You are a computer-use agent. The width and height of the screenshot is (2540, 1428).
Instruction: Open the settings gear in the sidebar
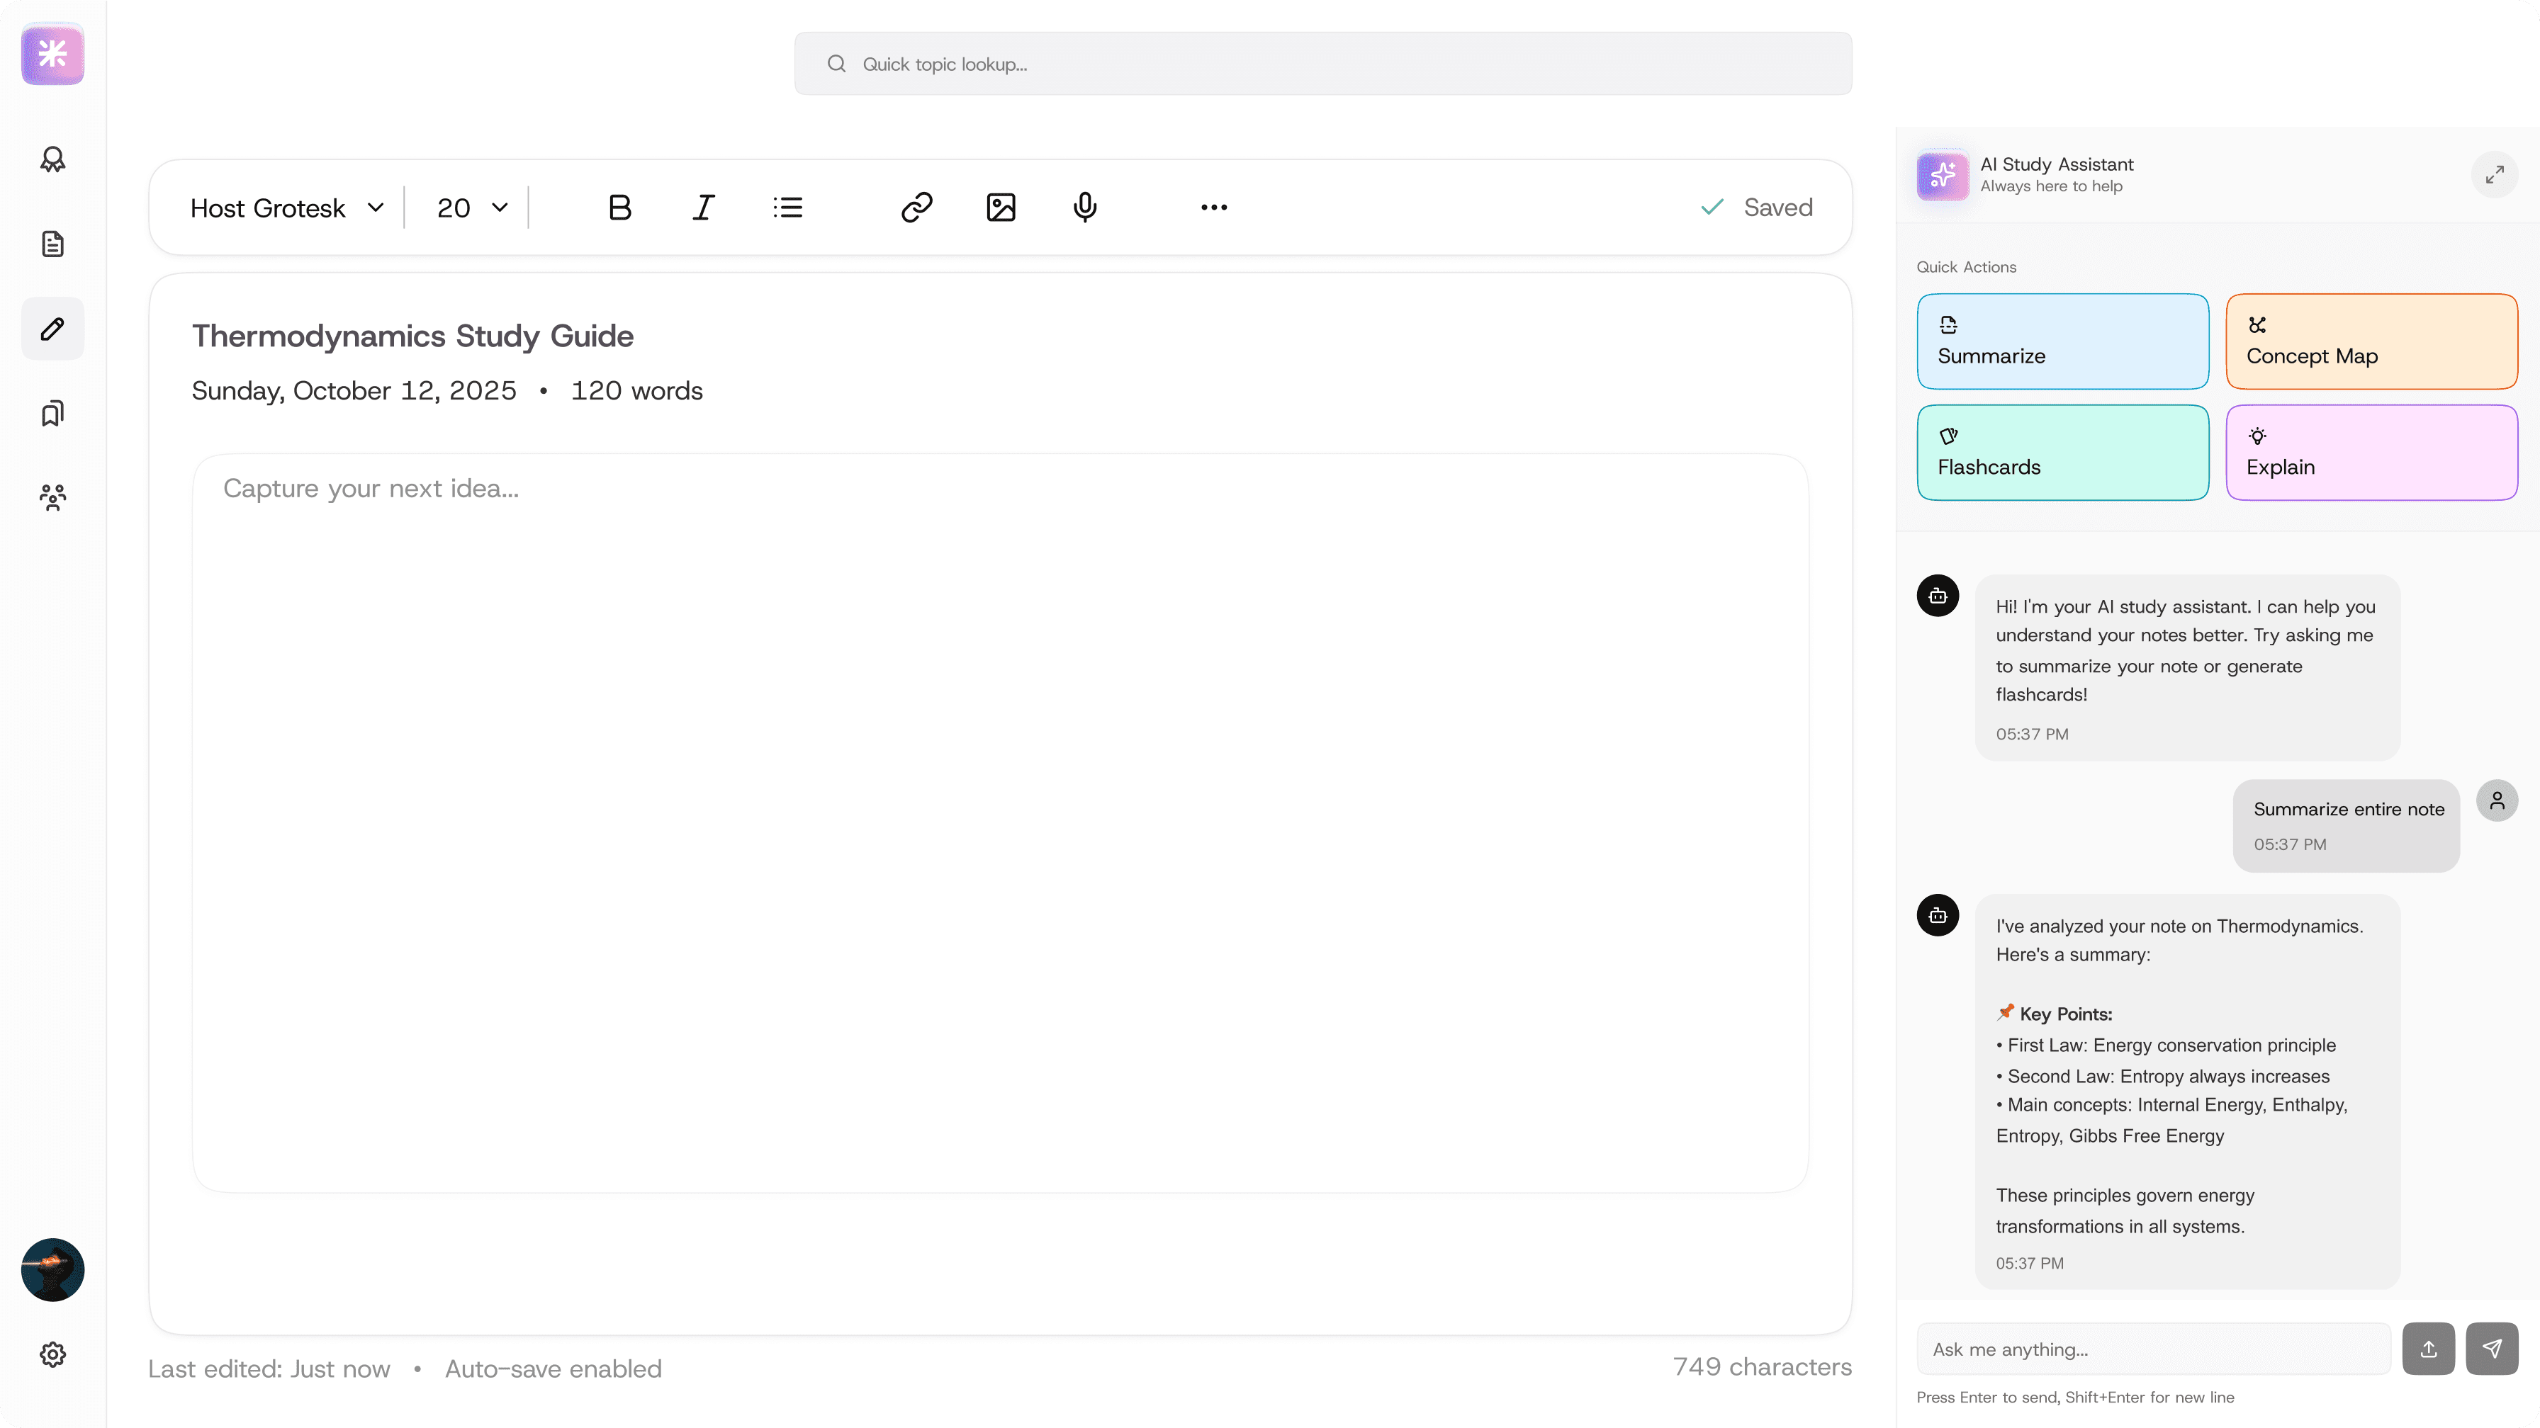52,1354
